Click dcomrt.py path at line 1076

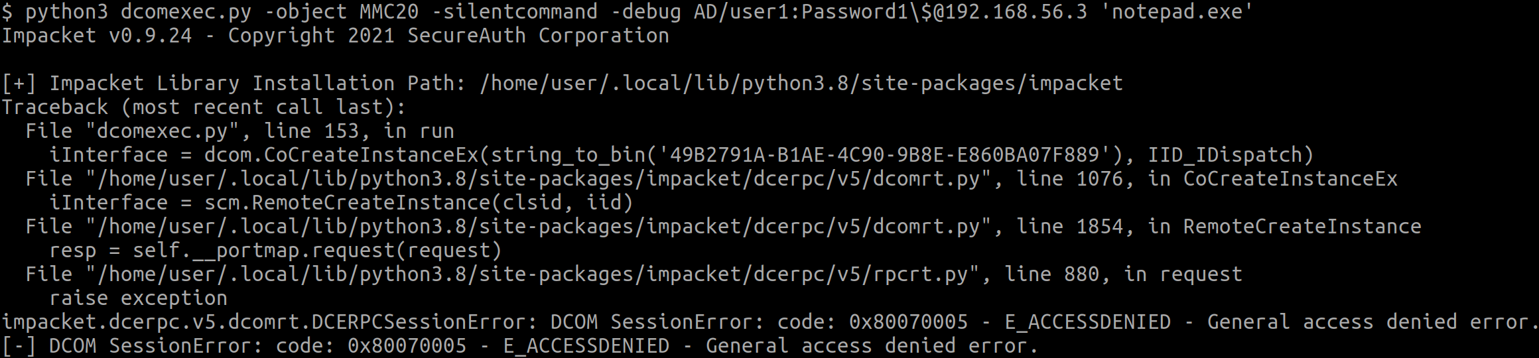tap(538, 178)
